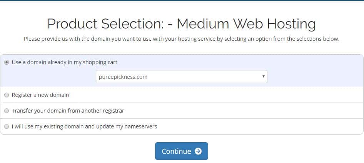Pick the existing domain and nameservers radio

(x=7, y=126)
